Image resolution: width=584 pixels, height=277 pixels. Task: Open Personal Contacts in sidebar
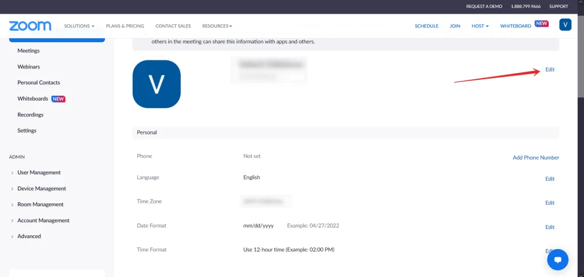pos(39,83)
